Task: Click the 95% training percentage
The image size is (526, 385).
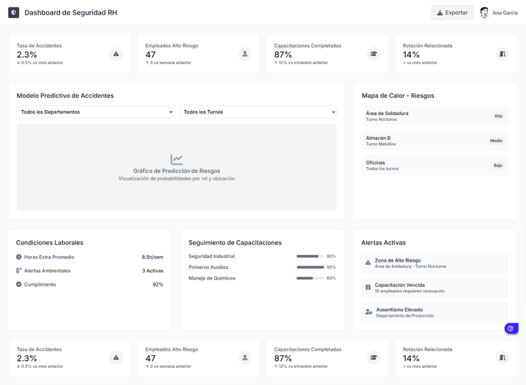Action: tap(331, 267)
